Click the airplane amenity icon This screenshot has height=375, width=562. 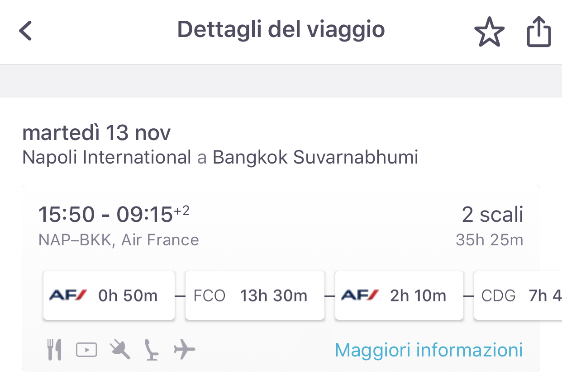[x=184, y=350]
